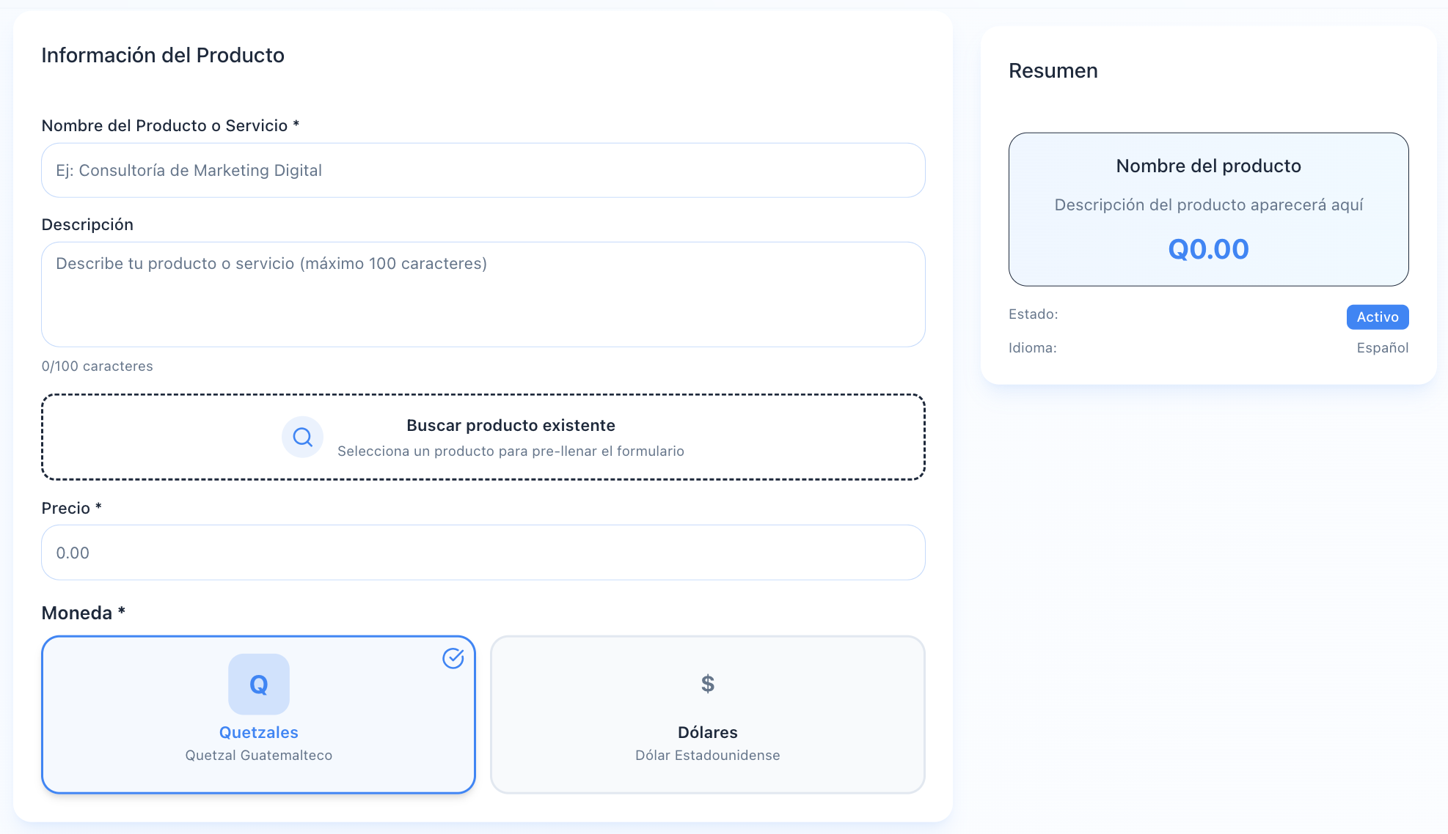Click the Información del Producto heading

pyautogui.click(x=163, y=56)
